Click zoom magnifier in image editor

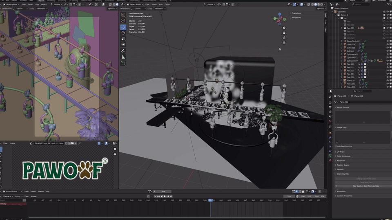(115, 149)
